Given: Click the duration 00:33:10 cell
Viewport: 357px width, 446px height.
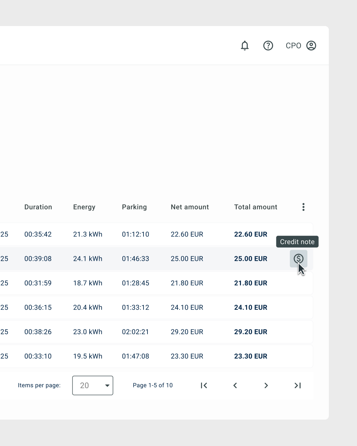Looking at the screenshot, I should click(38, 356).
